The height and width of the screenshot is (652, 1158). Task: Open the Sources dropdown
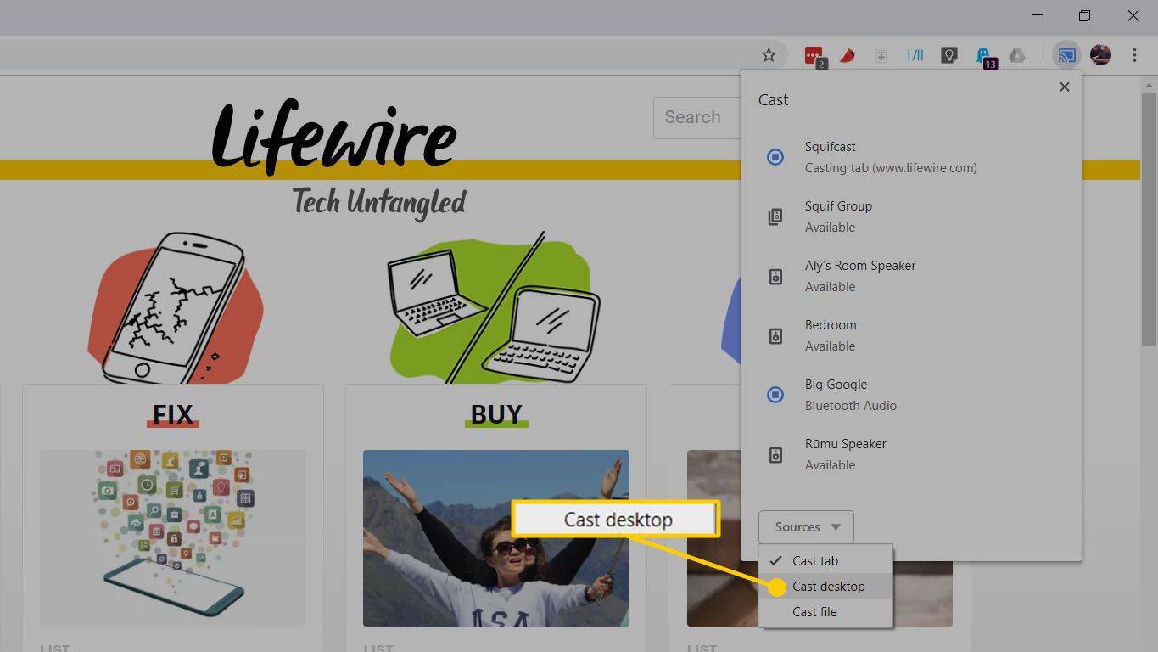(806, 526)
